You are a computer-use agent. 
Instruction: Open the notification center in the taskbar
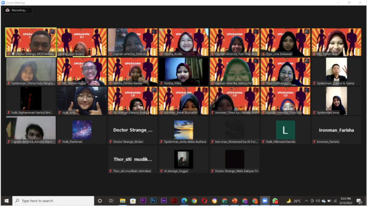(x=359, y=201)
